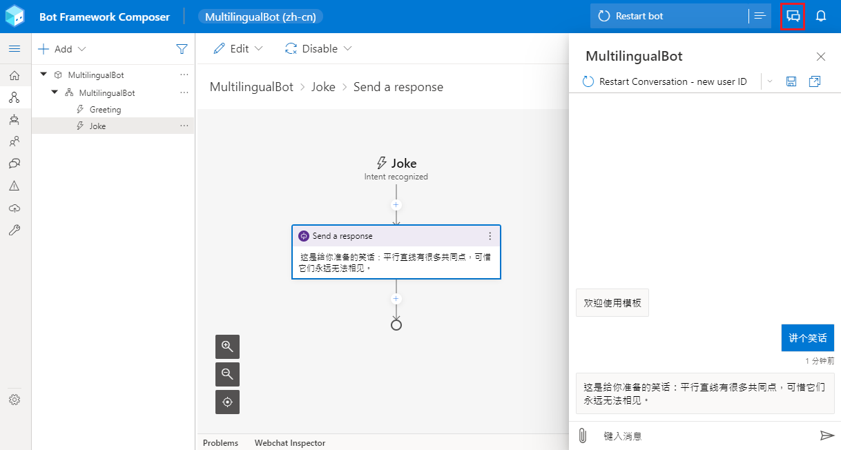Zoom in on the authoring canvas

[x=227, y=346]
